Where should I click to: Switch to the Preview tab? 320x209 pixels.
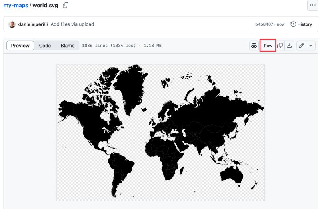[x=20, y=46]
